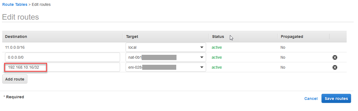358x111 pixels.
Task: Delete the 192.168.10.16/32 route entry
Action: pos(335,67)
